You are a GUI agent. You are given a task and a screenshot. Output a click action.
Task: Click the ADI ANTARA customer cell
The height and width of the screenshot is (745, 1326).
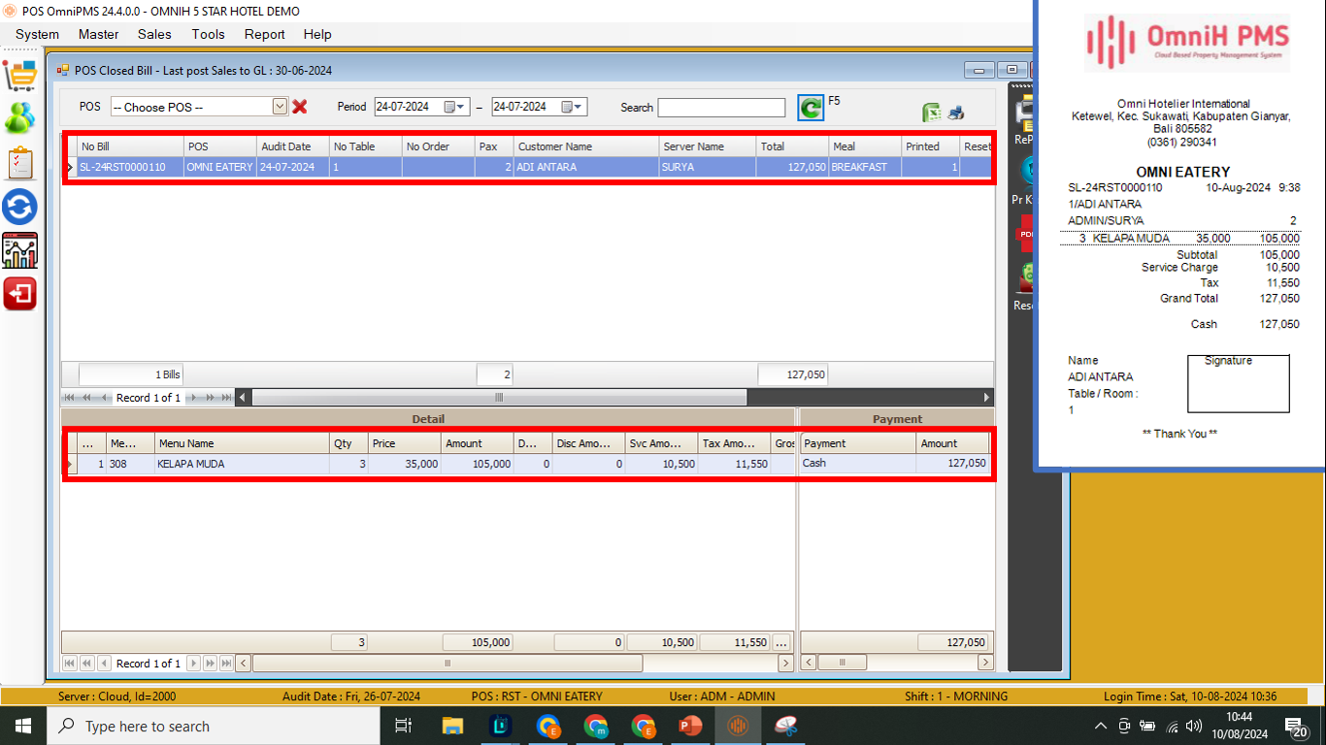tap(585, 167)
